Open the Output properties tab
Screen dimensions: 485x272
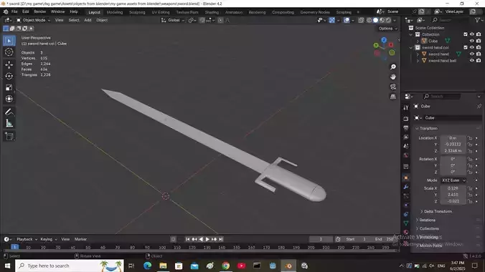point(406,128)
